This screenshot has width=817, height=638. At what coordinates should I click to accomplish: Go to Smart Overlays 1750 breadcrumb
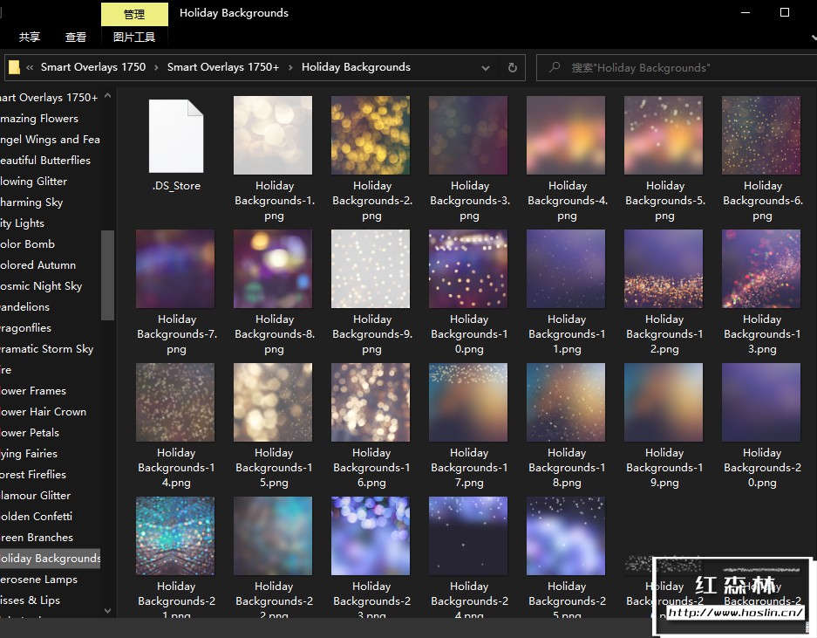click(x=93, y=67)
